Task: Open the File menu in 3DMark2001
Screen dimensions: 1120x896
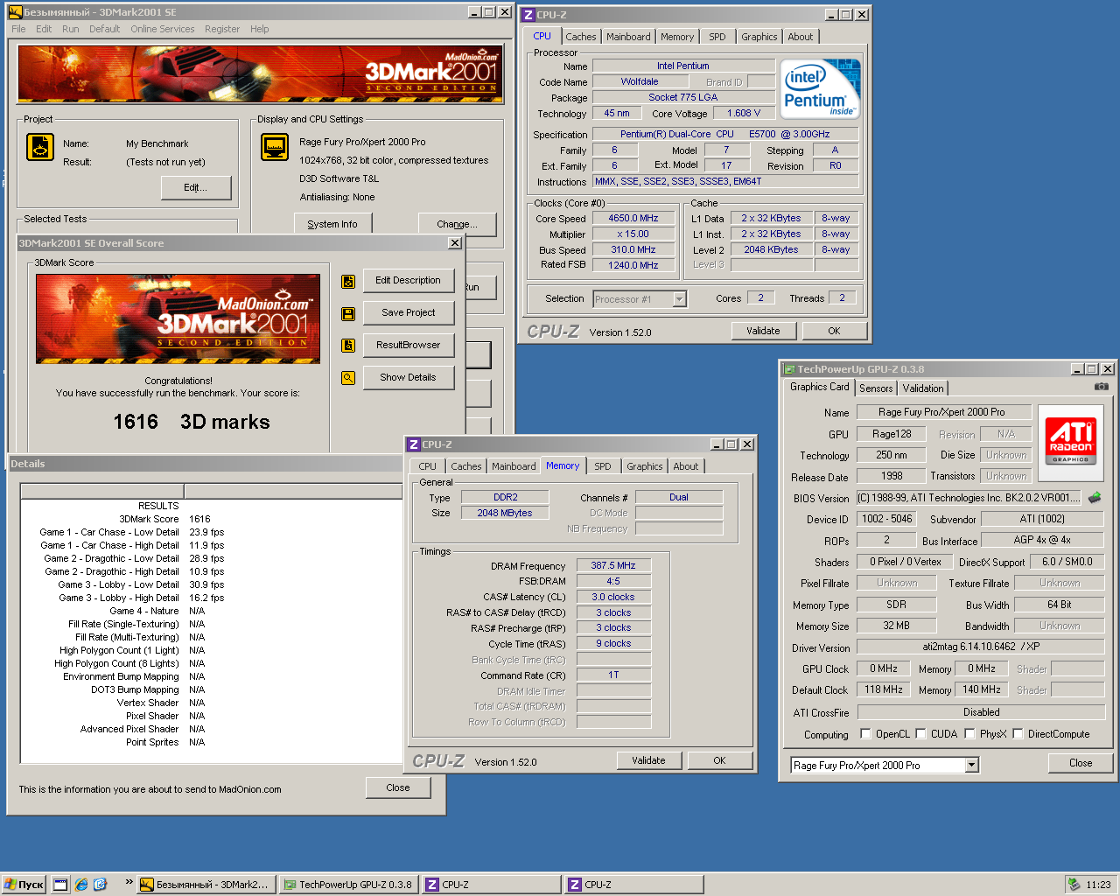Action: click(18, 29)
